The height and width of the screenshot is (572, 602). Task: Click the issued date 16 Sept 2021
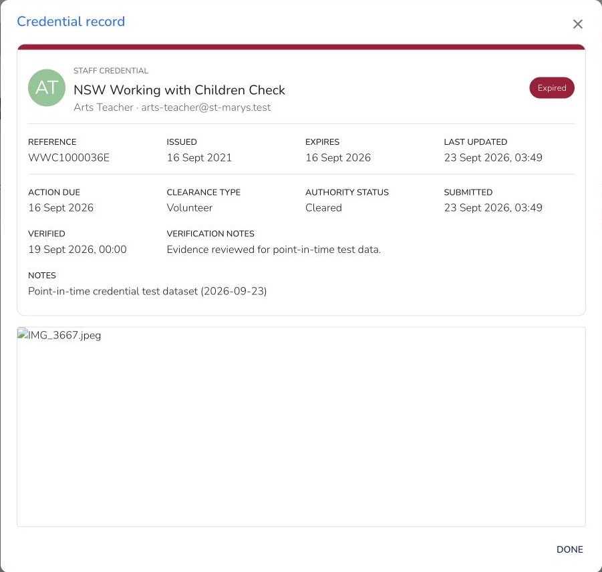(x=199, y=158)
